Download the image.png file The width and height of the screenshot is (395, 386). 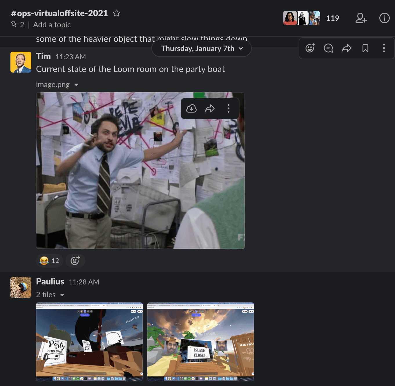pos(191,109)
